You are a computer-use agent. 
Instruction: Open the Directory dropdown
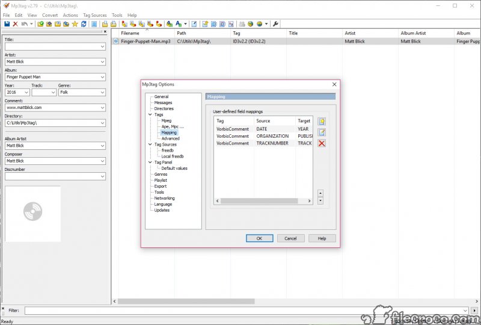(x=102, y=123)
